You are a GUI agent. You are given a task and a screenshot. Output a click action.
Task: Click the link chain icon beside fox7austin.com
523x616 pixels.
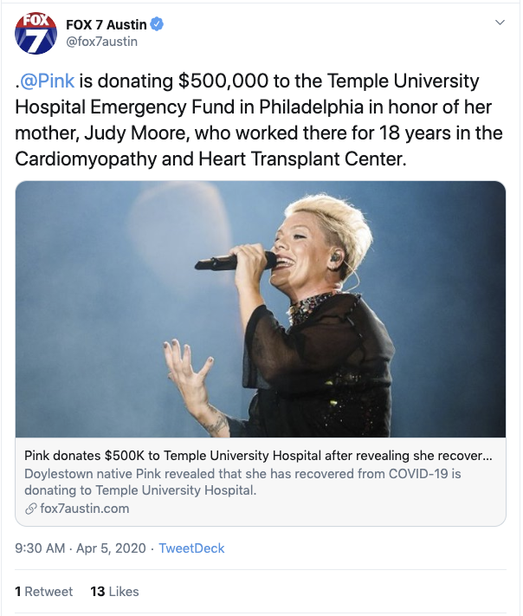point(30,509)
